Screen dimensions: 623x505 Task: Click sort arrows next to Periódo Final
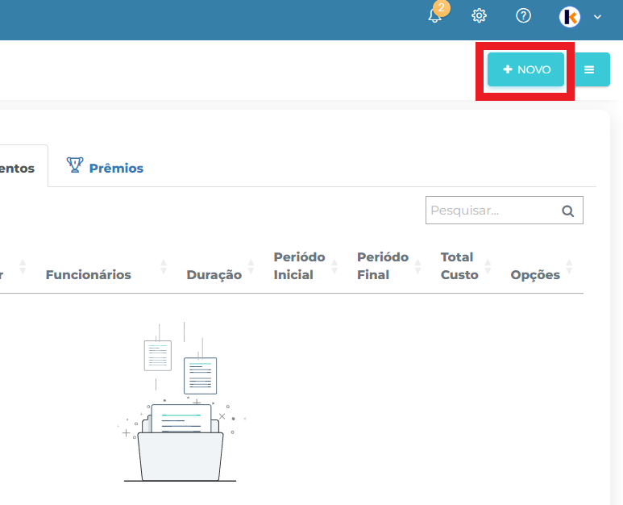[x=417, y=266]
